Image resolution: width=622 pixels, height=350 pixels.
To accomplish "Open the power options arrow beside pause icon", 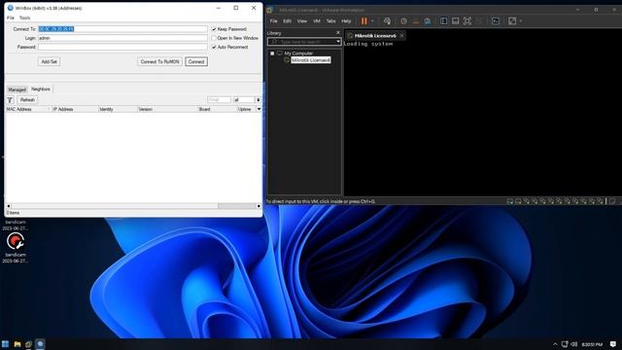I will (372, 21).
